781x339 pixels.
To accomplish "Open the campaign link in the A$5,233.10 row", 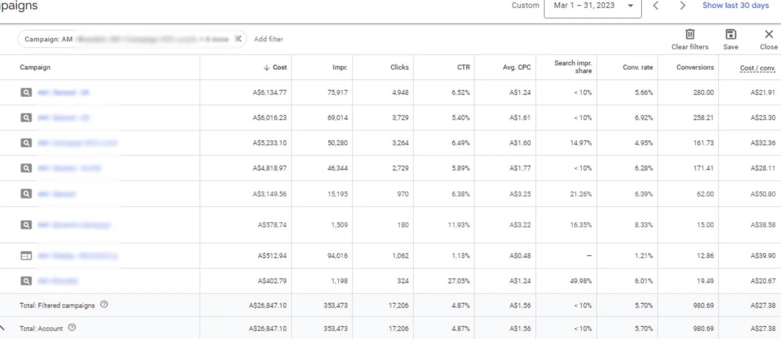I will tap(77, 143).
